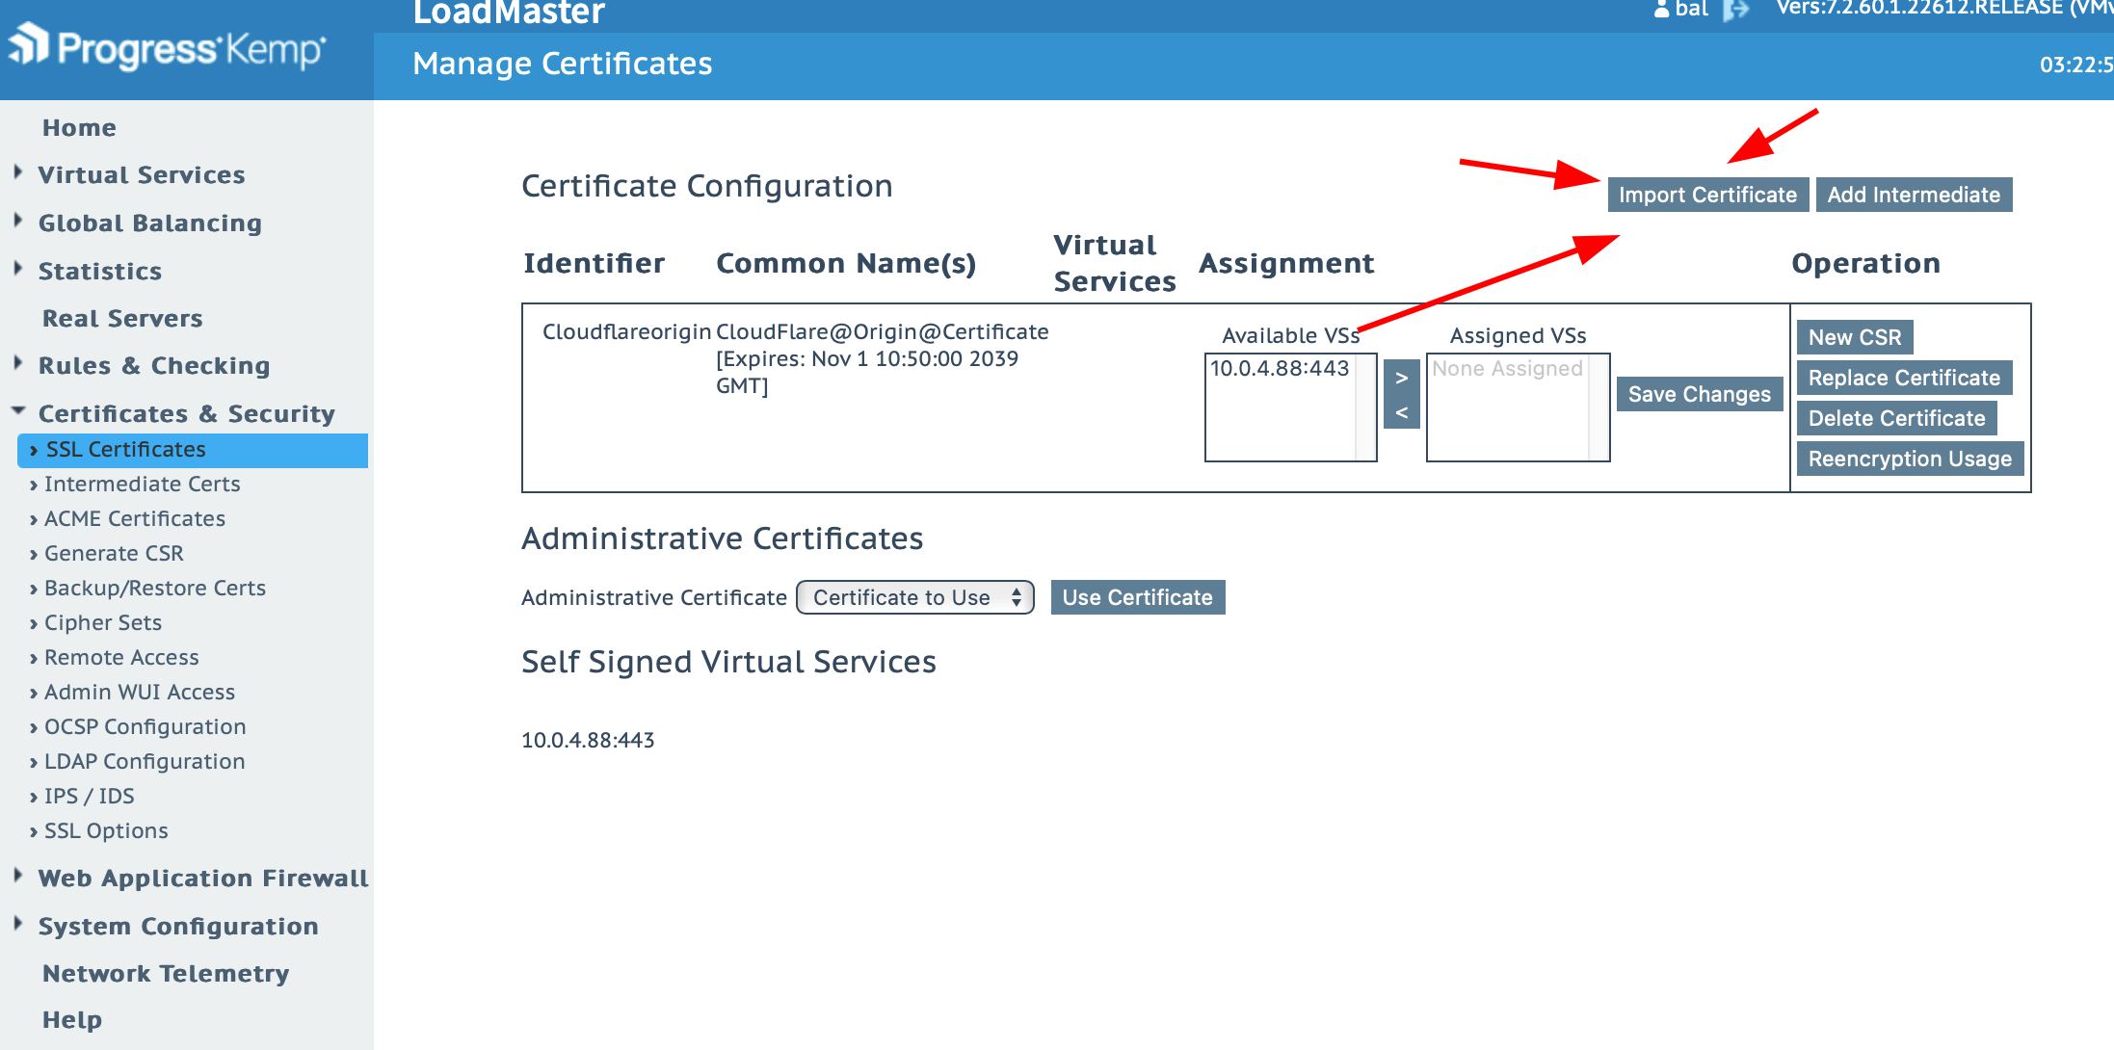The width and height of the screenshot is (2114, 1050).
Task: Open Certificate to Use dropdown
Action: tap(914, 597)
